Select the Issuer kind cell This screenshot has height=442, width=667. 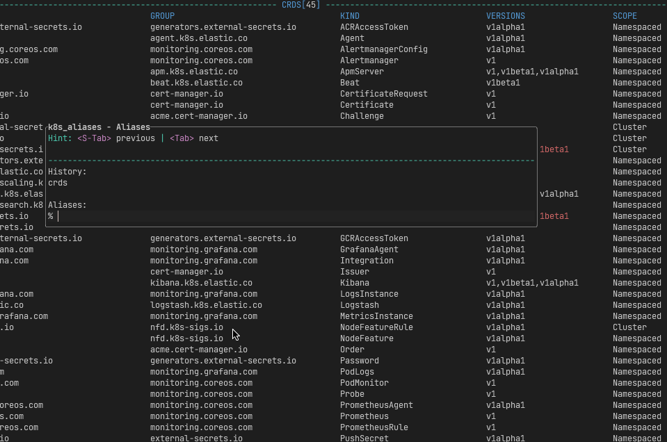pos(355,272)
